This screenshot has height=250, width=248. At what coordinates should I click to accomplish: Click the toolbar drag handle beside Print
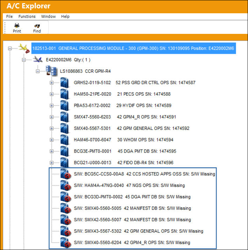click(x=5, y=28)
